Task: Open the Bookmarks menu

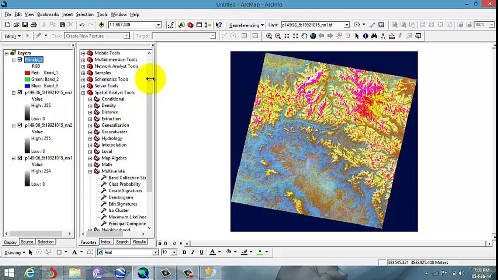Action: click(48, 14)
